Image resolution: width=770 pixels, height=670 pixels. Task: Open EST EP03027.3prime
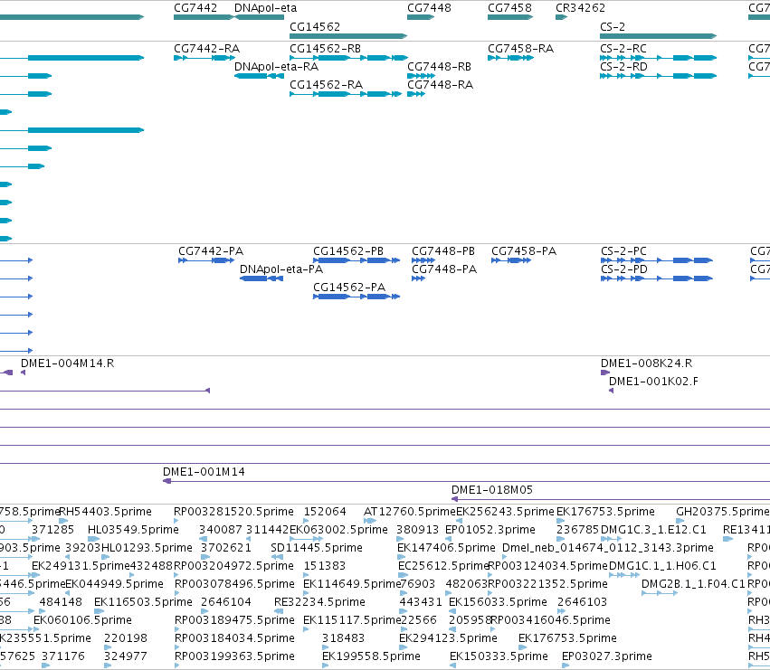coord(607,656)
